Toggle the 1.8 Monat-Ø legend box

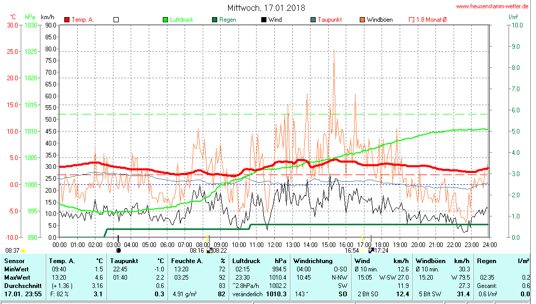coord(412,20)
